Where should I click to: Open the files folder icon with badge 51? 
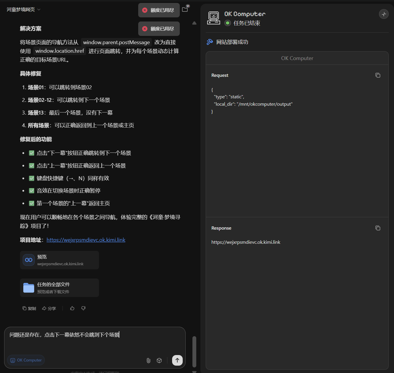[x=185, y=9]
